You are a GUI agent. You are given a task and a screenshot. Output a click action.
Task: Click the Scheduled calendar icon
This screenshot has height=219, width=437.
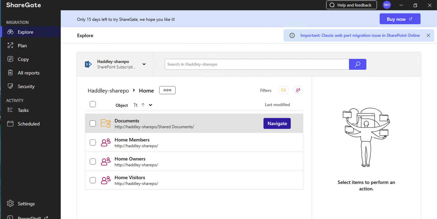(10, 124)
